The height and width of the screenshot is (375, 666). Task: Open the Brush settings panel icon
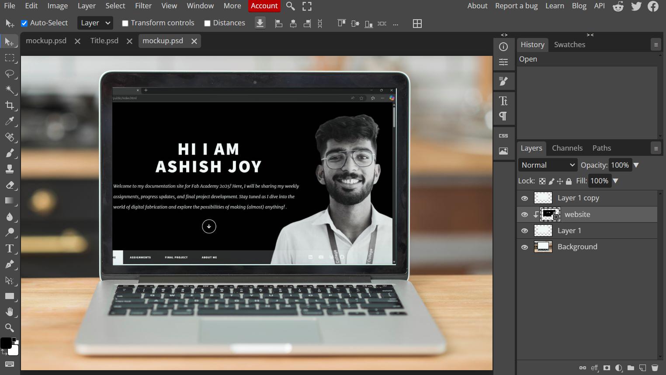click(x=503, y=81)
